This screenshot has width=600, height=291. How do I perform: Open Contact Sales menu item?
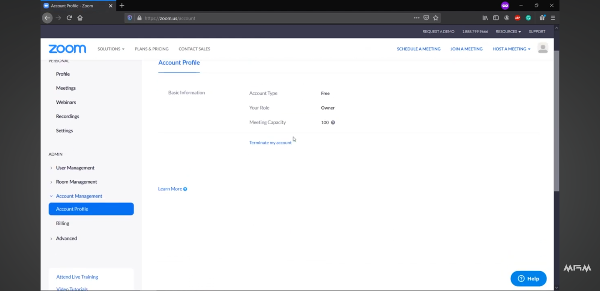(x=194, y=49)
